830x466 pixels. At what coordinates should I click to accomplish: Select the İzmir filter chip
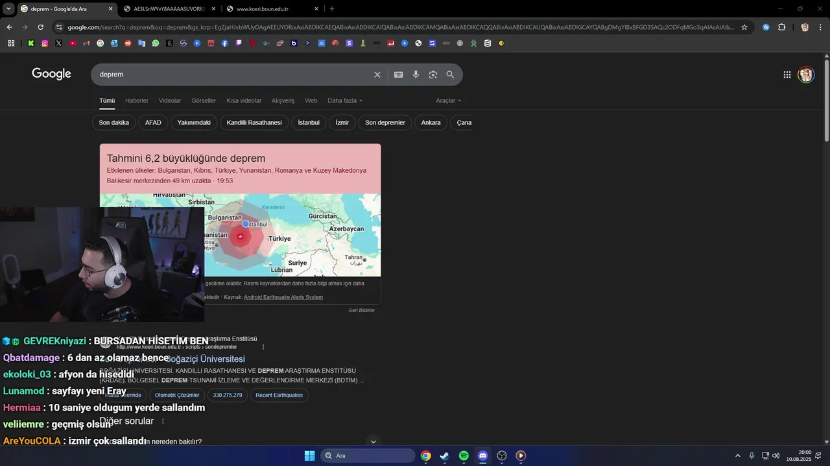pyautogui.click(x=342, y=122)
